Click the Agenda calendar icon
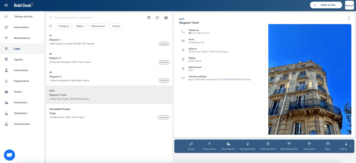Image resolution: width=356 pixels, height=163 pixels. [6, 60]
